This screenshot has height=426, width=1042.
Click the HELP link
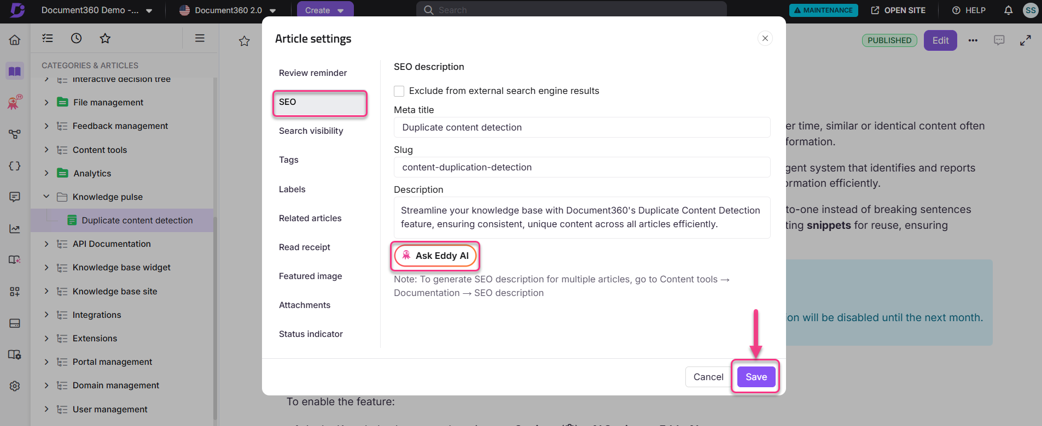point(969,10)
